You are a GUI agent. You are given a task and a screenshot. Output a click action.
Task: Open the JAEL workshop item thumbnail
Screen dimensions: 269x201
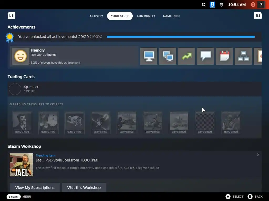click(x=21, y=165)
